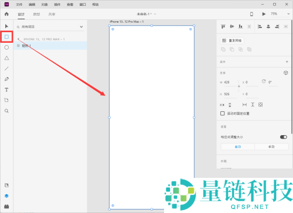The width and height of the screenshot is (293, 213).
Task: Open the document title dropdown arrow
Action: pyautogui.click(x=155, y=14)
